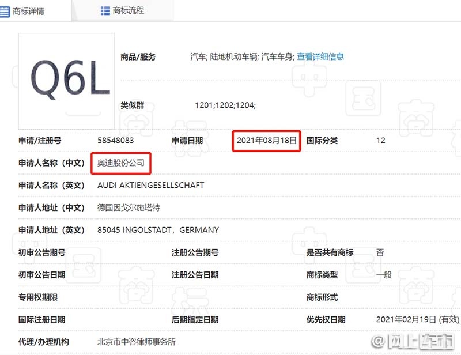Open the 商标流程 tab
Image resolution: width=461 pixels, height=355 pixels.
pyautogui.click(x=122, y=10)
